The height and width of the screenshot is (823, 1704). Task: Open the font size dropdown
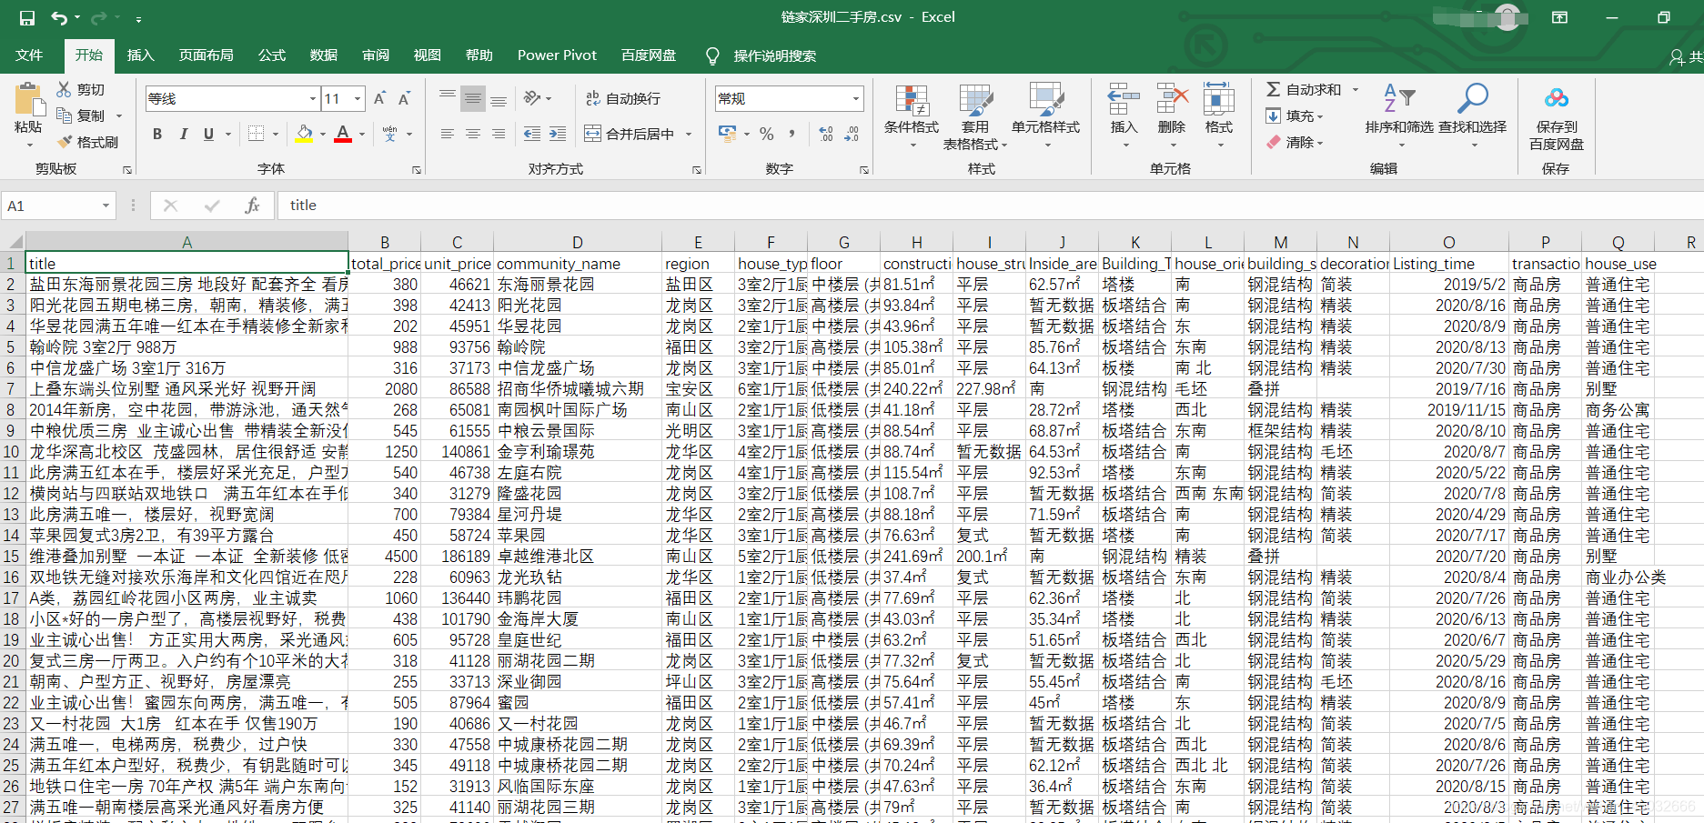[x=358, y=98]
